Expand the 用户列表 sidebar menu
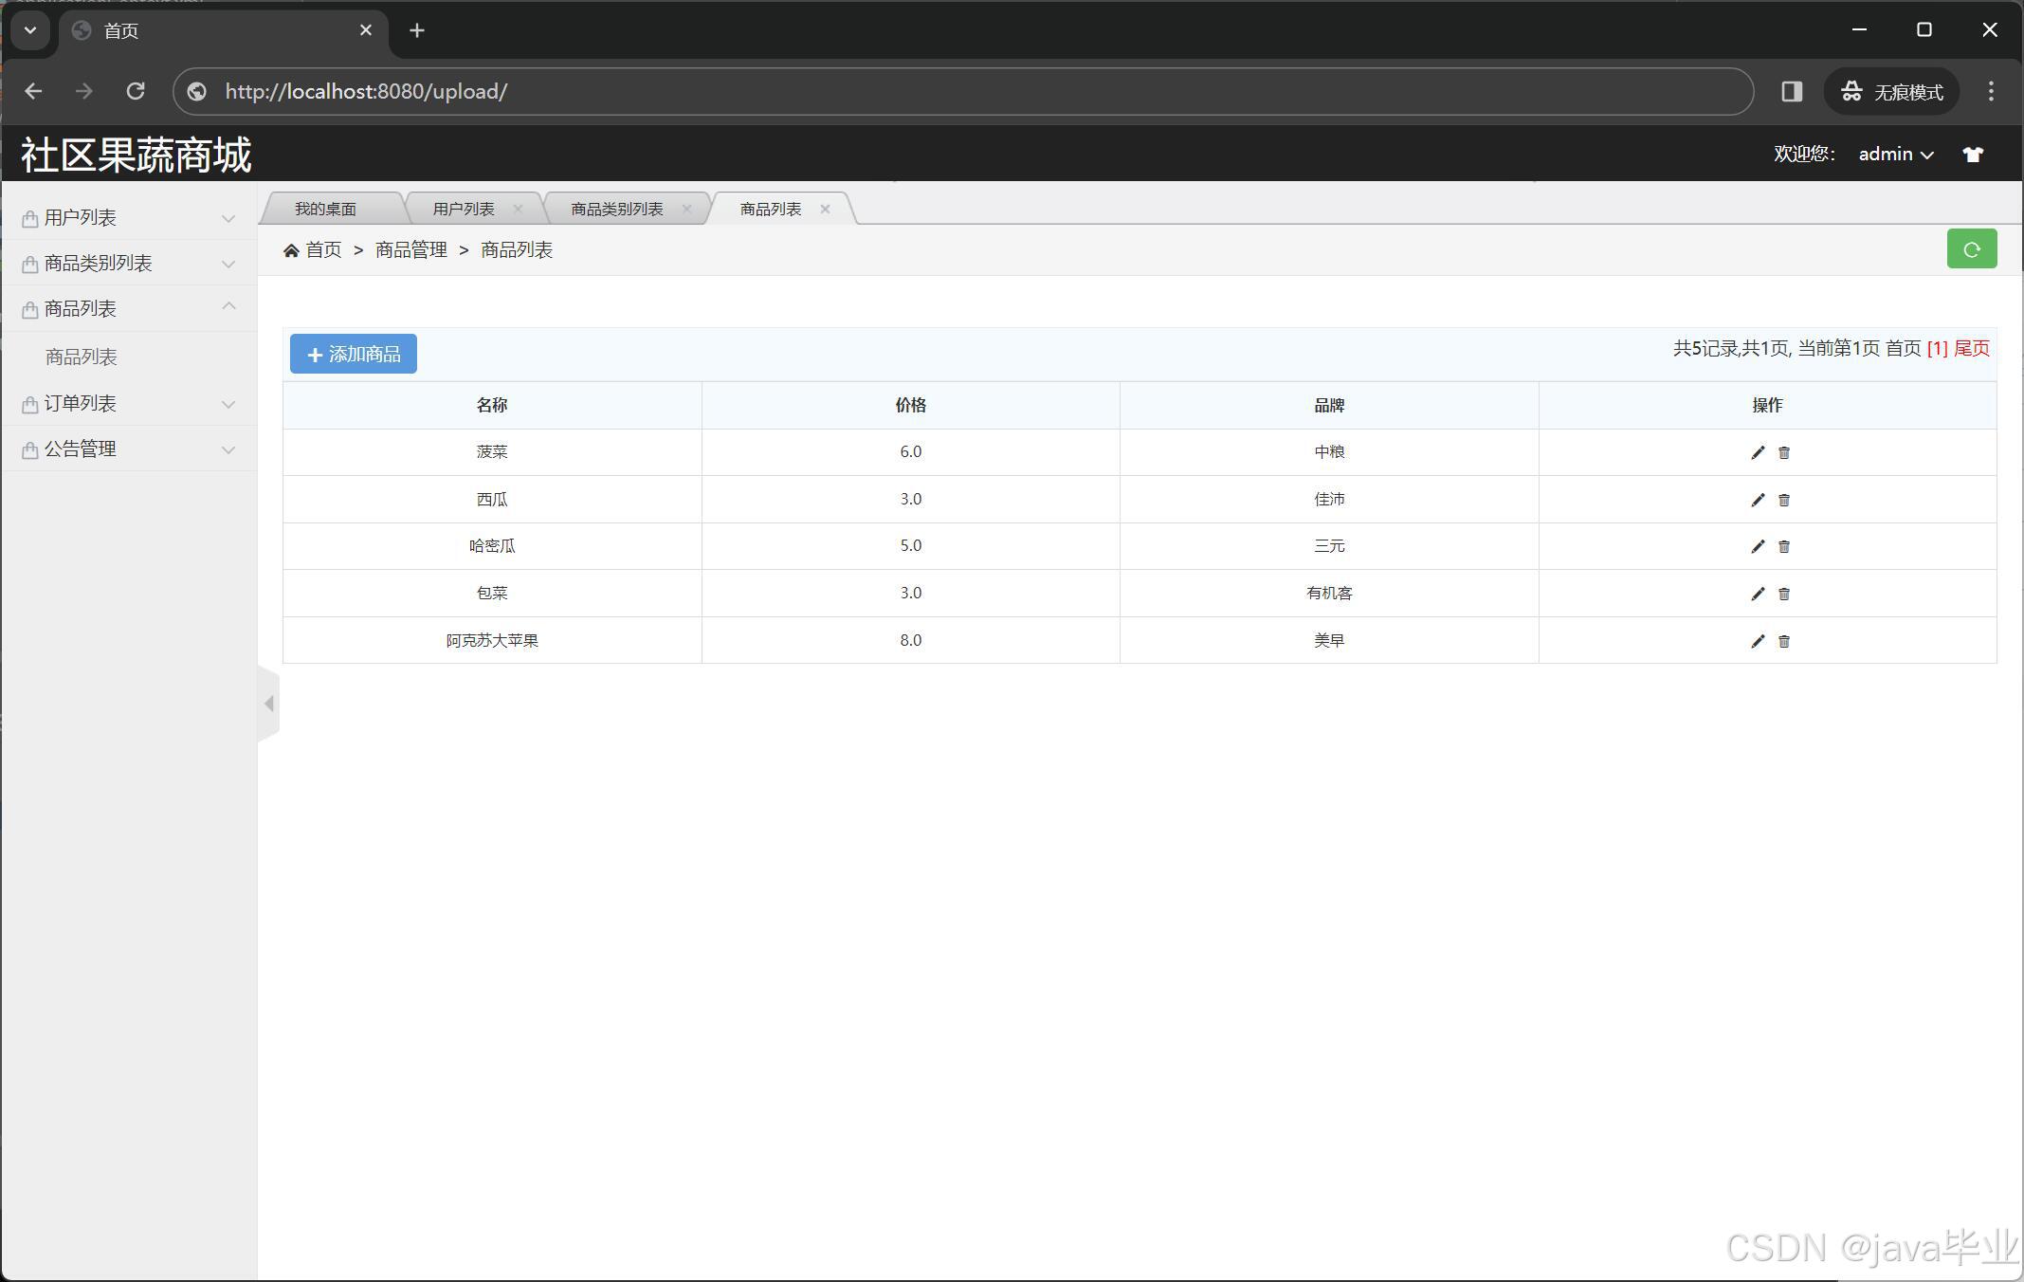This screenshot has width=2024, height=1282. pyautogui.click(x=130, y=218)
